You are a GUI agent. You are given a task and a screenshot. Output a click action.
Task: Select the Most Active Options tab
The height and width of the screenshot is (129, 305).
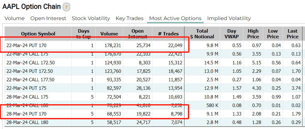tap(175, 19)
